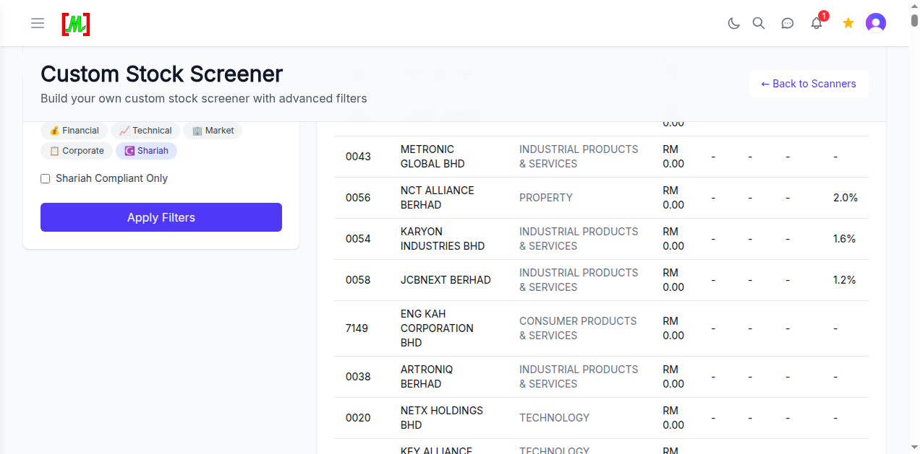This screenshot has height=454, width=920.
Task: Click TECHNOLOGY sector in NETX row
Action: (x=554, y=418)
